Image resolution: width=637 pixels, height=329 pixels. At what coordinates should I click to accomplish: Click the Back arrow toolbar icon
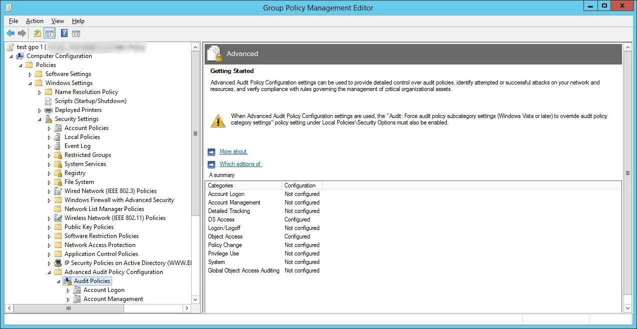coord(11,33)
